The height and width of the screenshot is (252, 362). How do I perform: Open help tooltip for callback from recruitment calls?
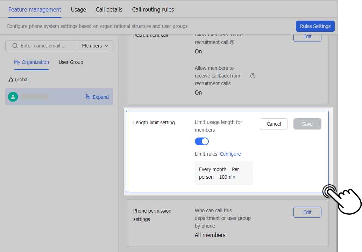tap(253, 75)
